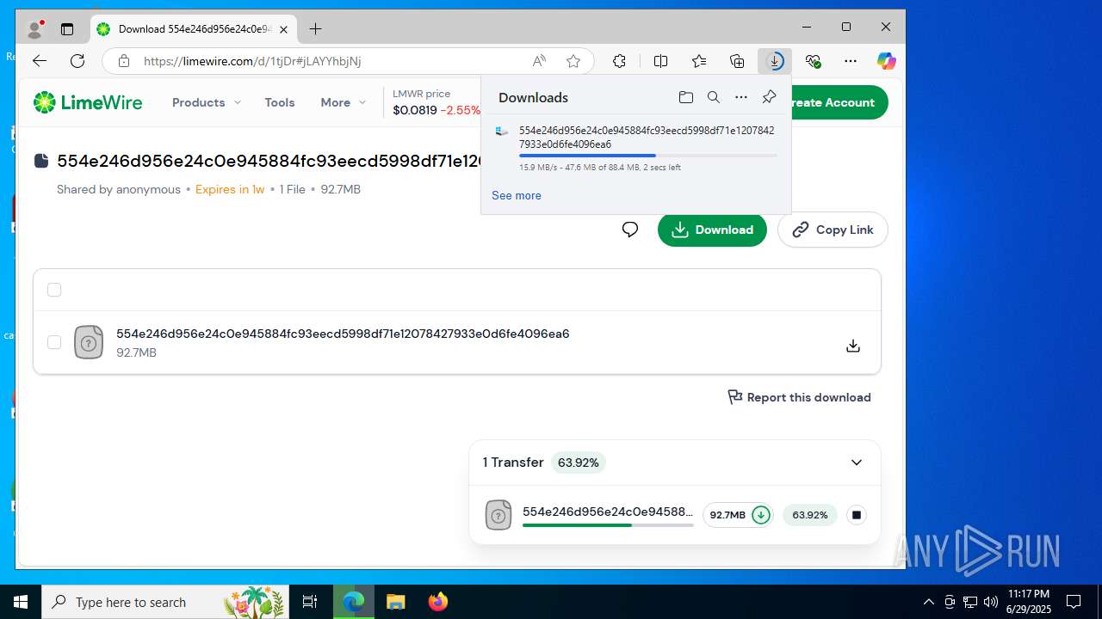Open Task View on the taskbar
The width and height of the screenshot is (1102, 619).
click(310, 602)
